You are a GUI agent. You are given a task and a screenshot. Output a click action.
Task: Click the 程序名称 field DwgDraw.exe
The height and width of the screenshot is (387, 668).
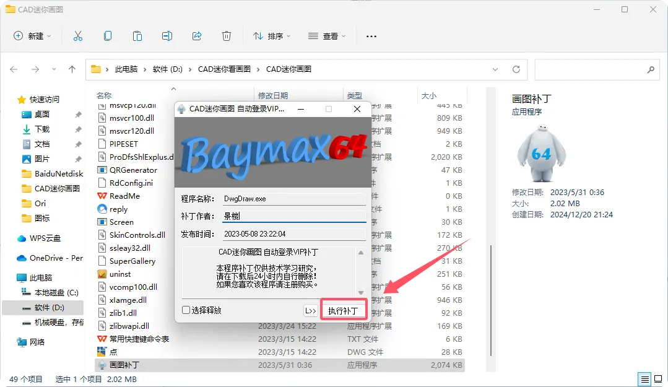coord(294,199)
